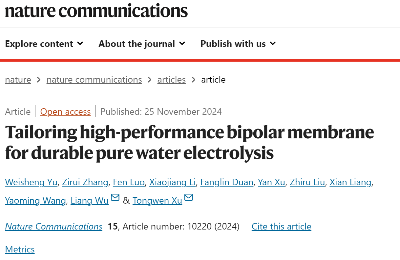
Task: Open the nature communications breadcrumb link
Action: [94, 80]
